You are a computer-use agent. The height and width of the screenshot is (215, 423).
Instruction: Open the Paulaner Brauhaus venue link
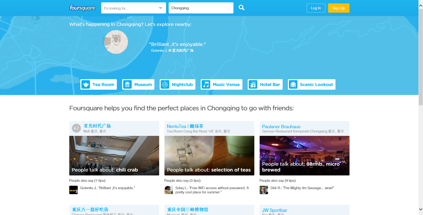[x=281, y=127]
